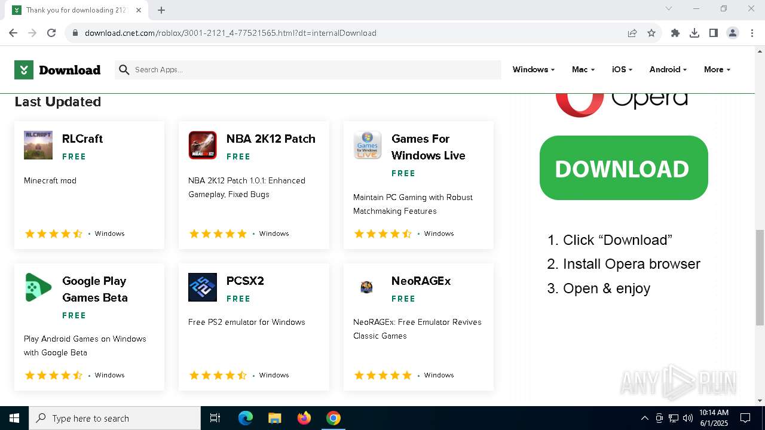
Task: Close the current browser tab
Action: [x=139, y=10]
